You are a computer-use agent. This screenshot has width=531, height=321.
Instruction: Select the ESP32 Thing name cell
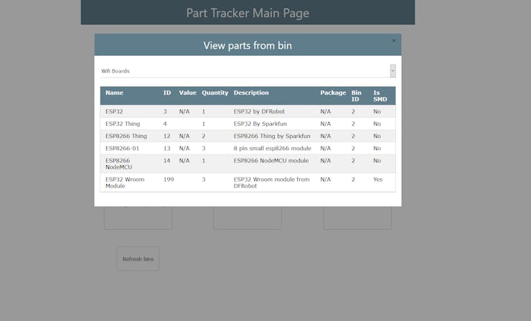[x=123, y=124]
